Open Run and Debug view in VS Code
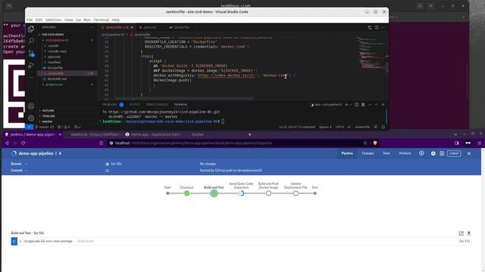This screenshot has height=272, width=485. pyautogui.click(x=31, y=66)
